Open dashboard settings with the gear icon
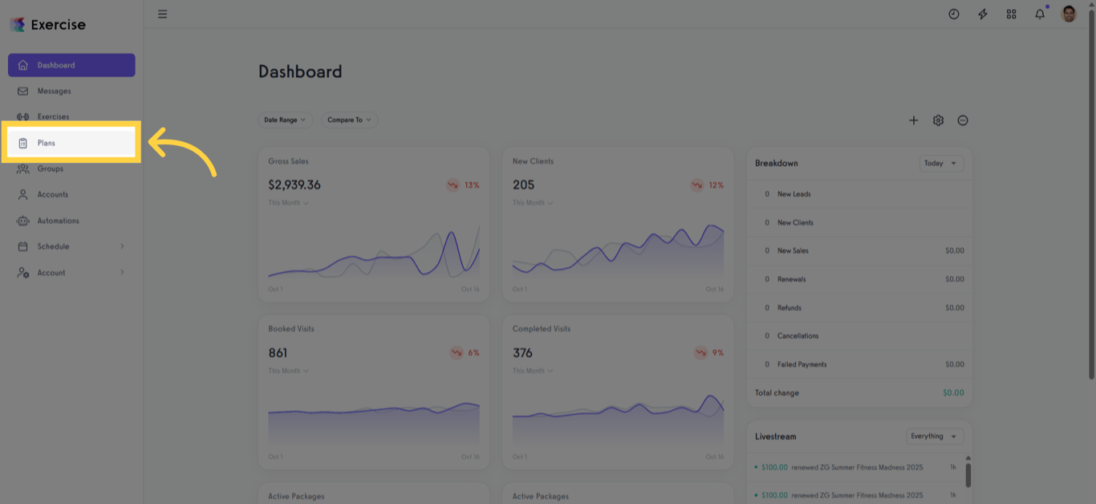1096x504 pixels. (938, 120)
